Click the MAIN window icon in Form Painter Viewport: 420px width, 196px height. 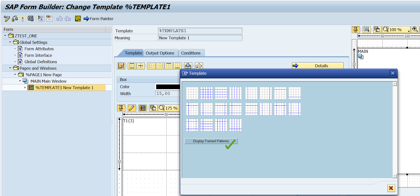(x=361, y=56)
